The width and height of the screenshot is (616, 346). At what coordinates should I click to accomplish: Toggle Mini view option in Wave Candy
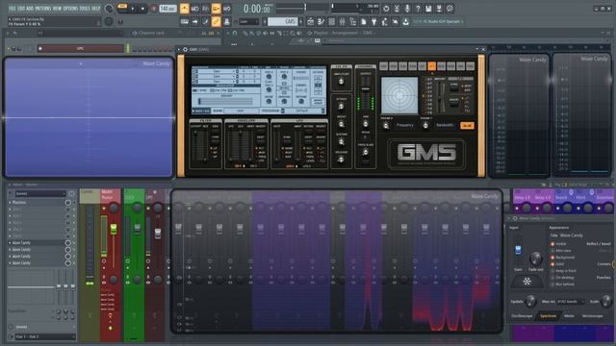point(552,250)
